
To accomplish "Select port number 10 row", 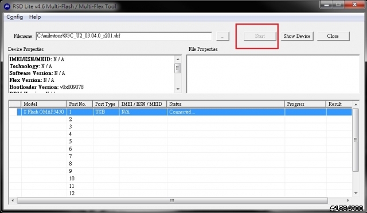I will [x=180, y=179].
